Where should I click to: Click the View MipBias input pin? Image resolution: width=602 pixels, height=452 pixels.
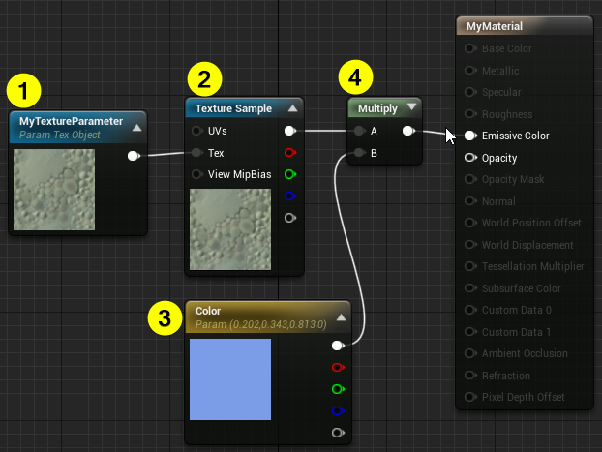click(x=197, y=174)
